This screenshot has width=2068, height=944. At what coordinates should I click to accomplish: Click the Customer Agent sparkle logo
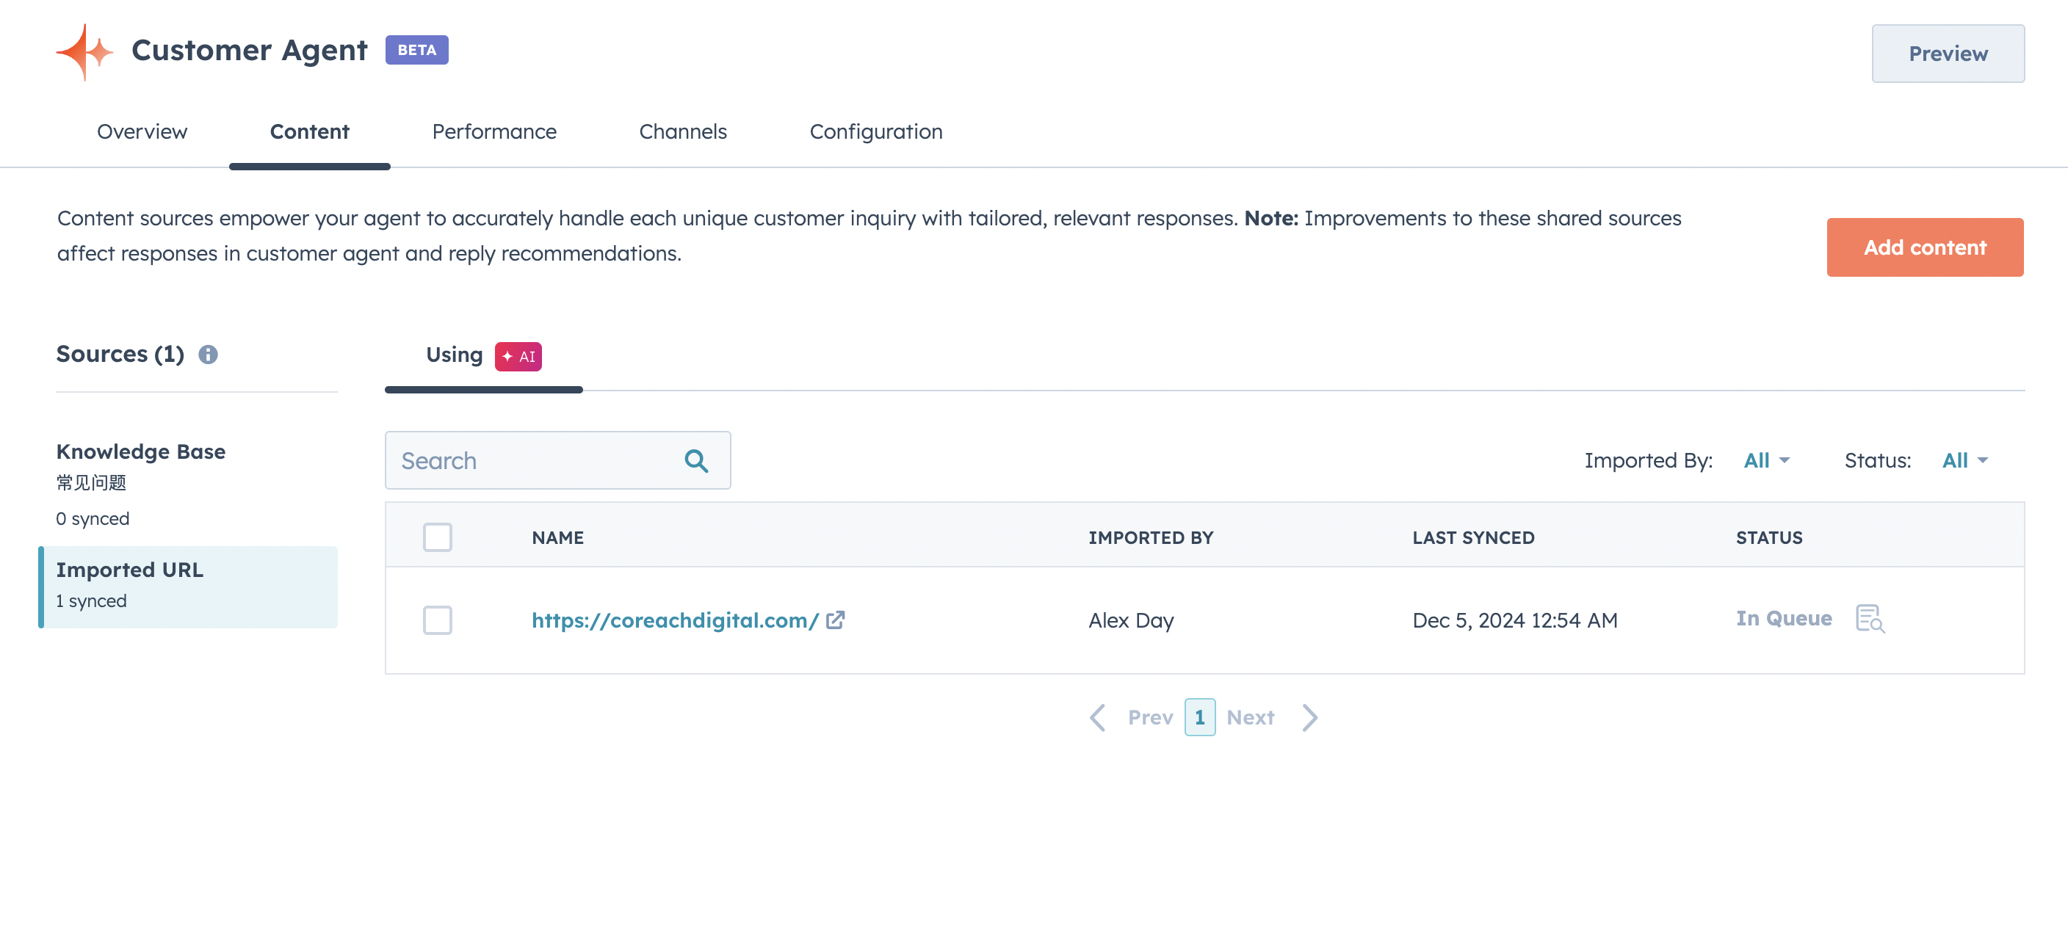84,51
